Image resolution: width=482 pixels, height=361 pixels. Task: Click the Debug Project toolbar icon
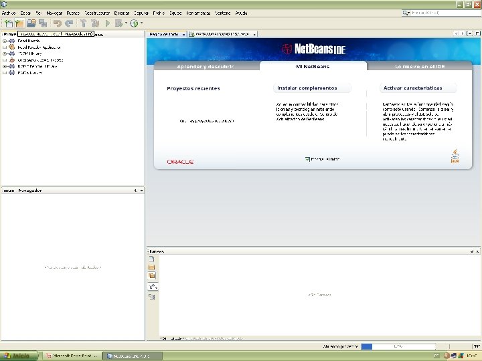[118, 23]
